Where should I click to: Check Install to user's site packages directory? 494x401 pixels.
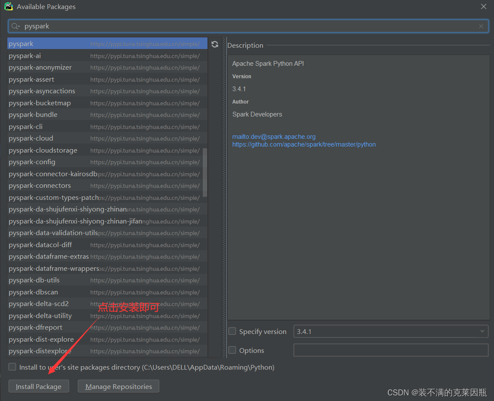(12, 367)
